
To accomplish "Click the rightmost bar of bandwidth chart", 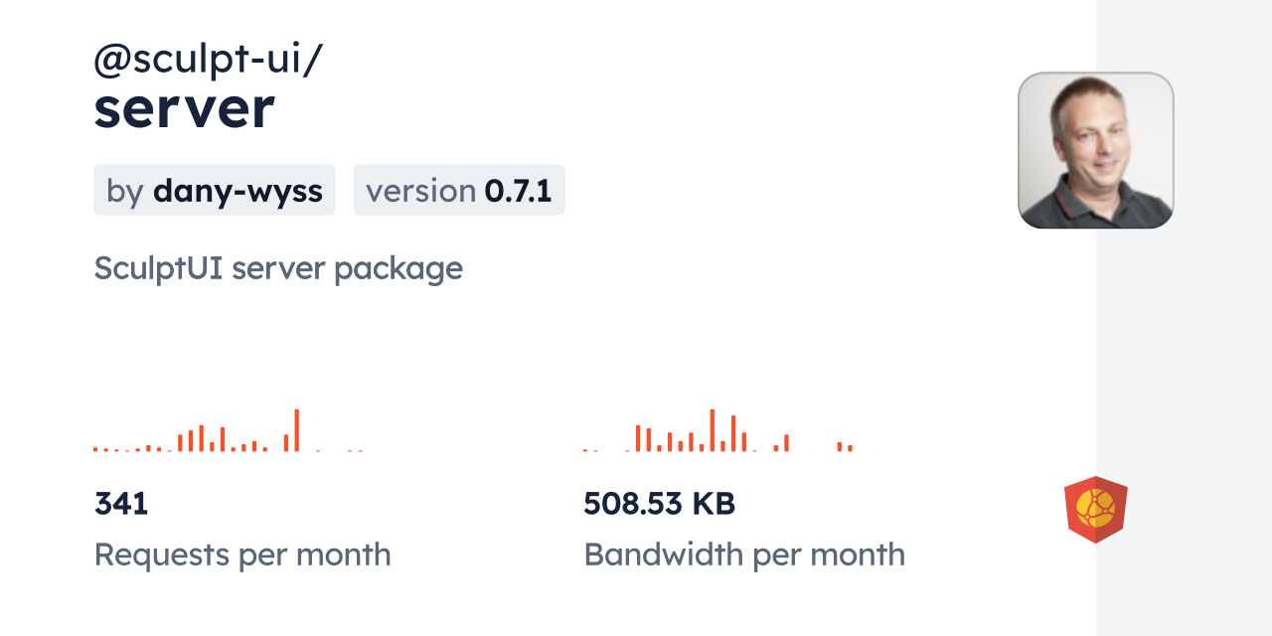I will click(850, 448).
